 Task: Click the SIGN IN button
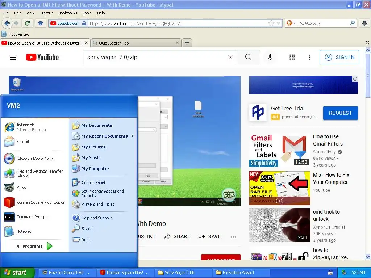point(339,57)
